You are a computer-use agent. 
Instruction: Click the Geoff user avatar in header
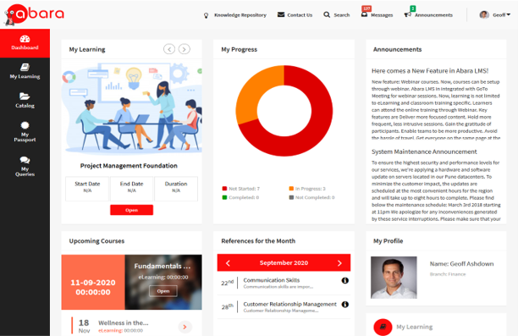484,15
